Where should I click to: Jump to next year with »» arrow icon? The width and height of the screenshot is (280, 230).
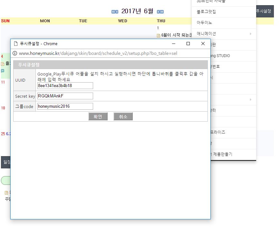162,11
